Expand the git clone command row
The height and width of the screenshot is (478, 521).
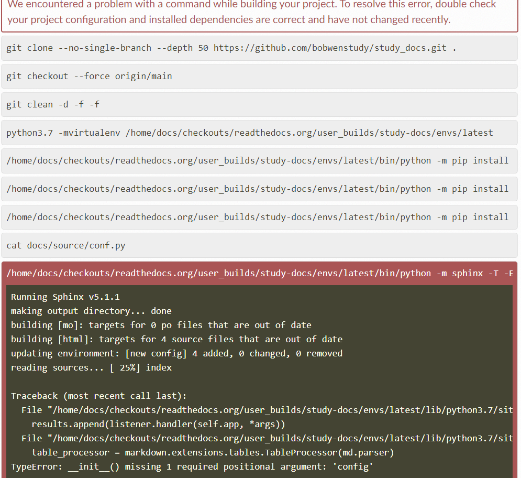pyautogui.click(x=260, y=48)
